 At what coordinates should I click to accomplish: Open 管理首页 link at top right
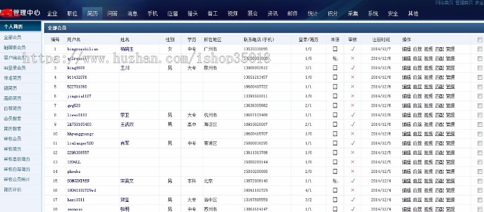[464, 3]
